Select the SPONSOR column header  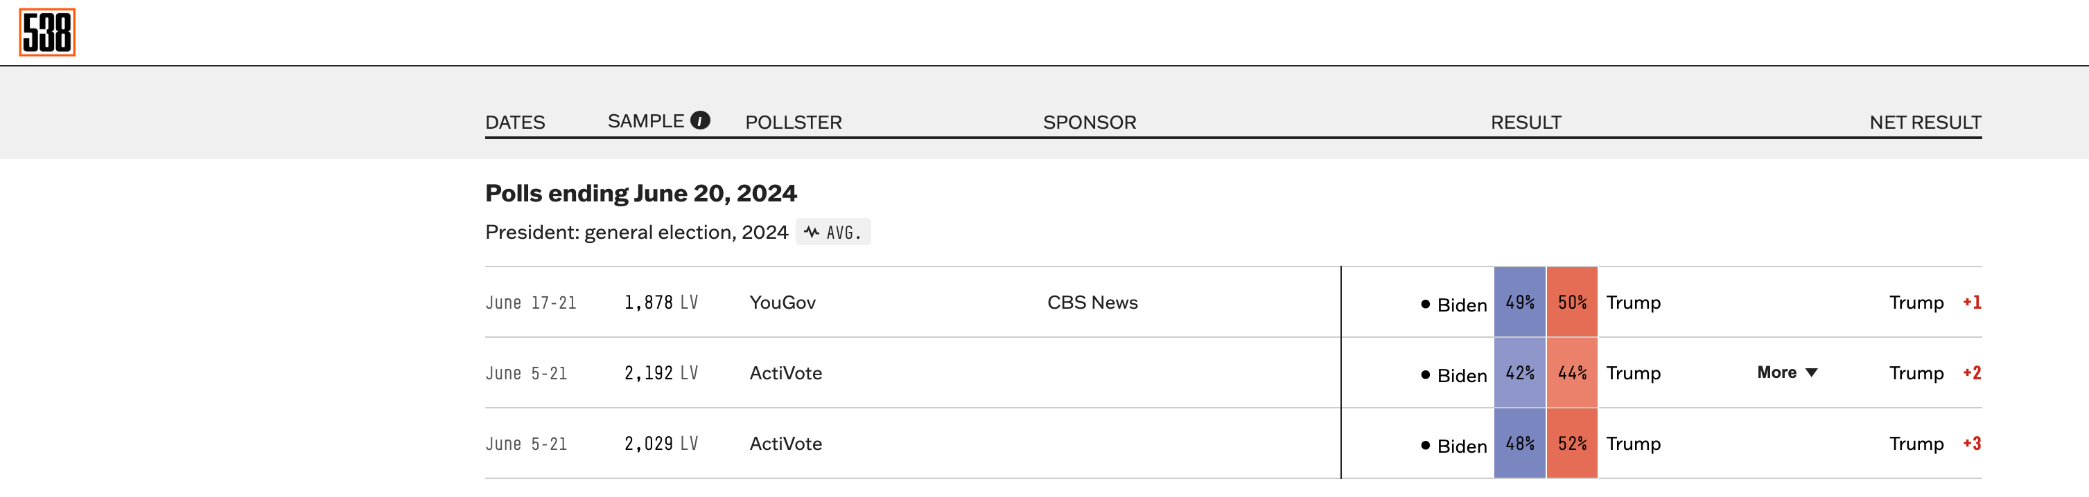(1089, 123)
